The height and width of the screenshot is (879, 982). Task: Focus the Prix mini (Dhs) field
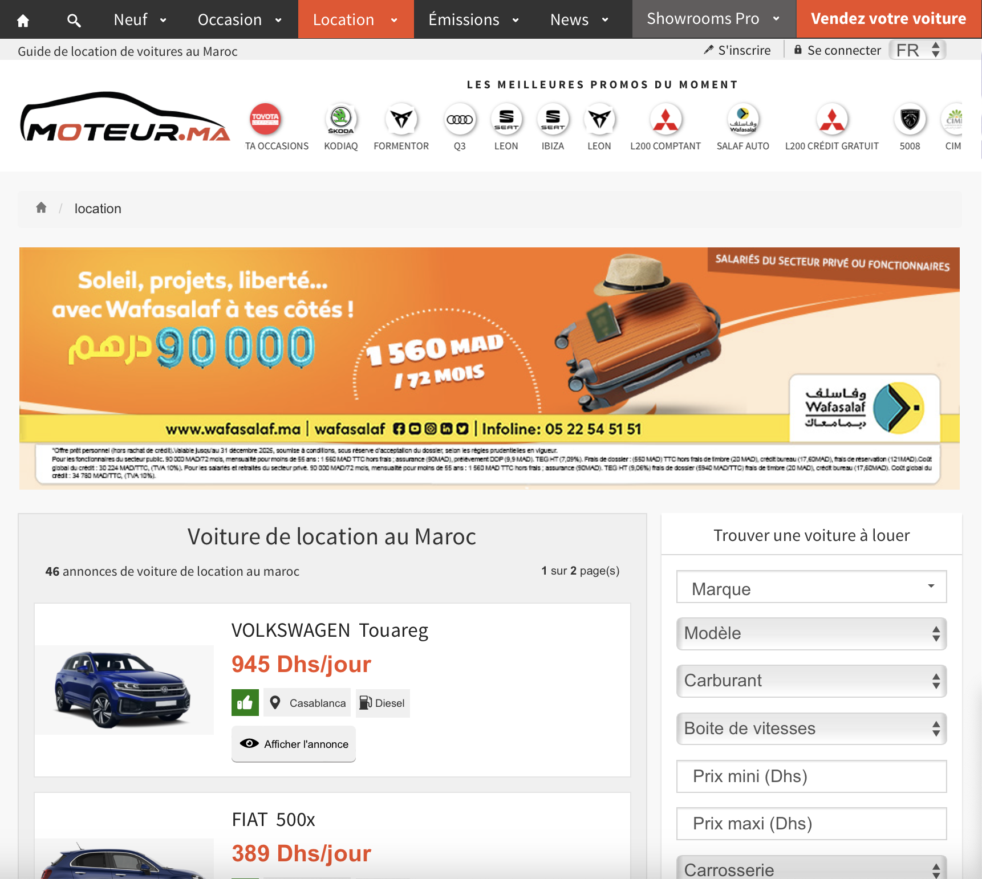[811, 776]
